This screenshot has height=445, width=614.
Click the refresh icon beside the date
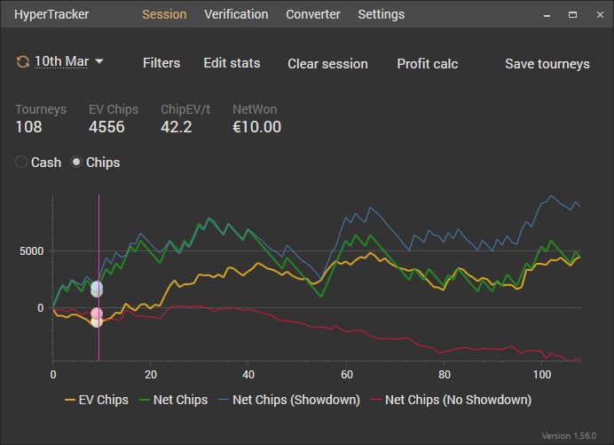22,62
